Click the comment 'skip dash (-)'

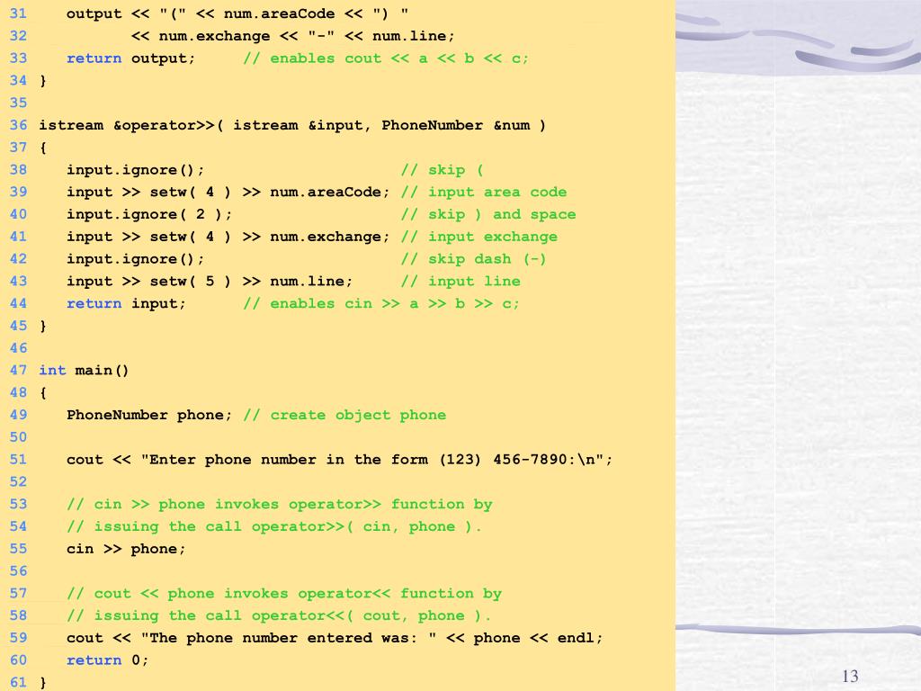tap(487, 259)
